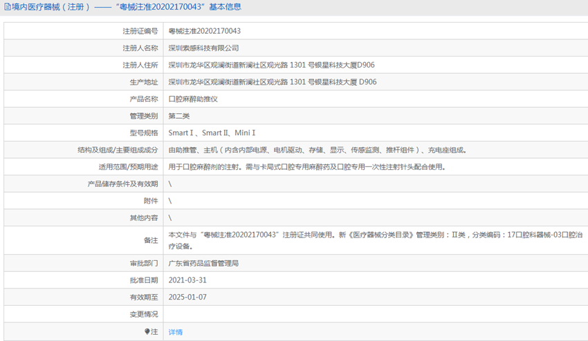588x341 pixels.
Task: Click the 备注 label
Action: tap(151, 240)
